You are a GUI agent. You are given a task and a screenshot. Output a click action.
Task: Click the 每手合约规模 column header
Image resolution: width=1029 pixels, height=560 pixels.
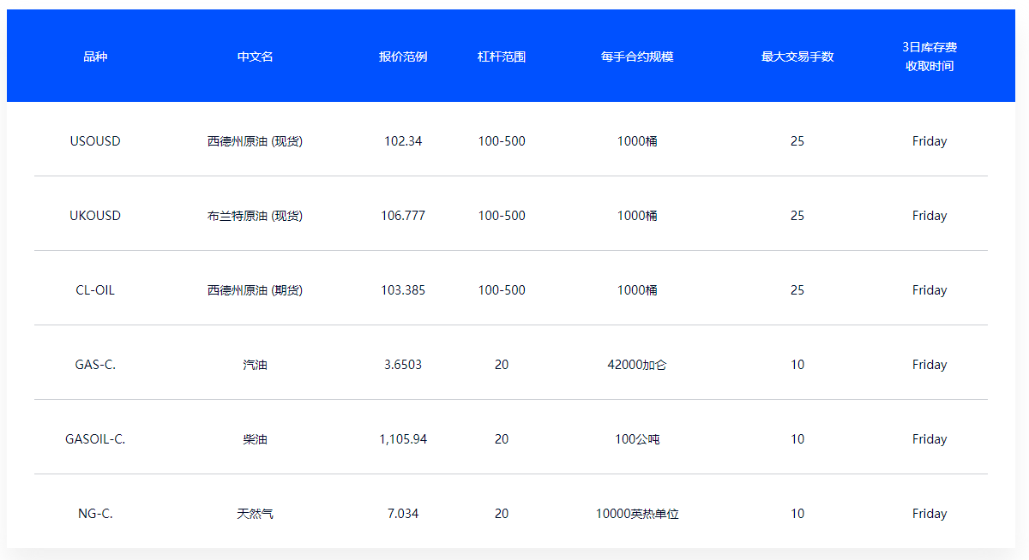tap(637, 57)
